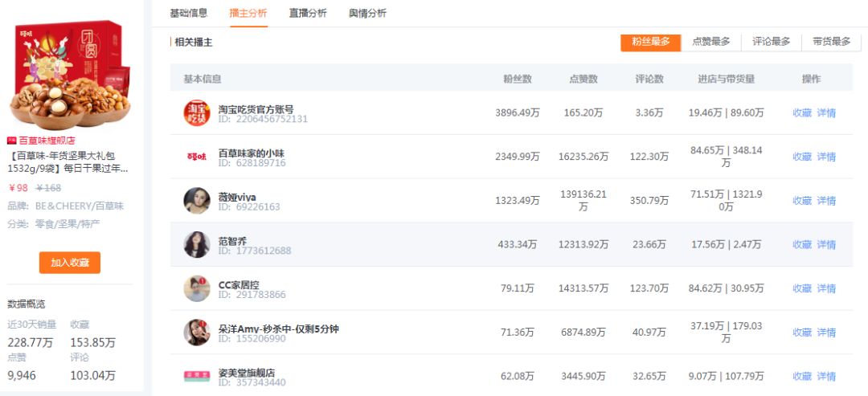Click the 基本信息 column header

pyautogui.click(x=203, y=79)
